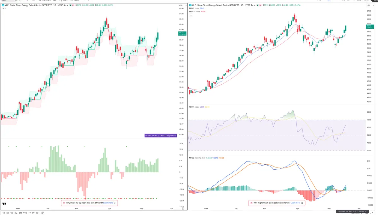This screenshot has height=215, width=378.
Task: Select the YTD time range
Action: (x=25, y=213)
